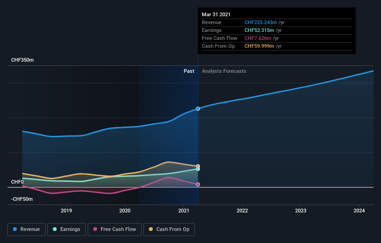Image resolution: width=381 pixels, height=243 pixels.
Task: Click the CHF225.243m revenue value
Action: [260, 22]
